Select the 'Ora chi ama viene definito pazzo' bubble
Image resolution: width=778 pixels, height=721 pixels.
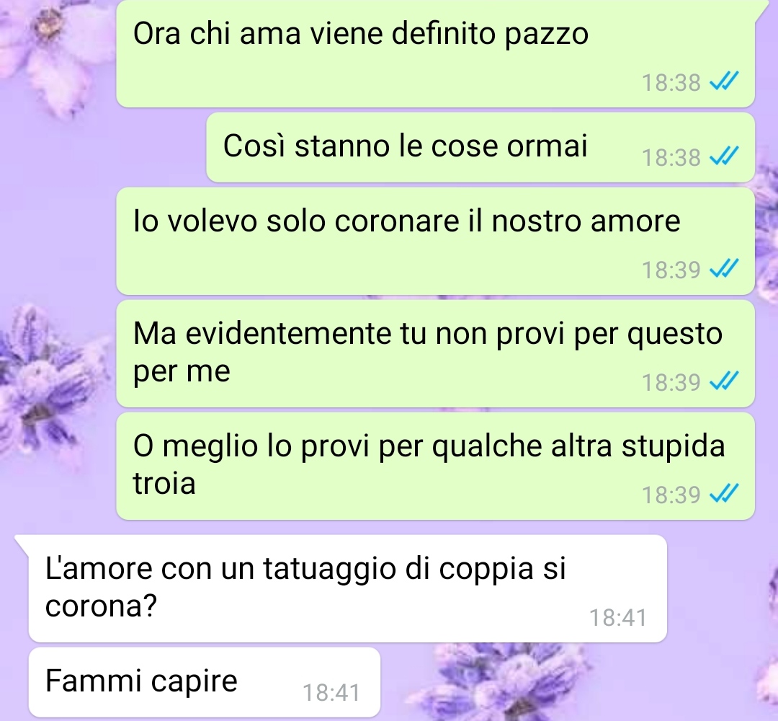coord(436,53)
